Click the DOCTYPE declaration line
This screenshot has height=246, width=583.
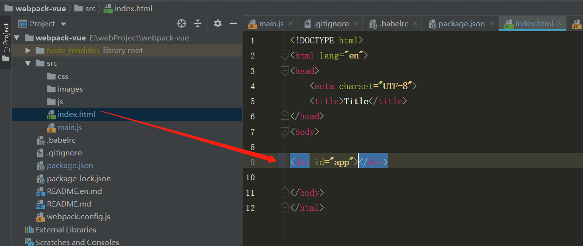327,40
